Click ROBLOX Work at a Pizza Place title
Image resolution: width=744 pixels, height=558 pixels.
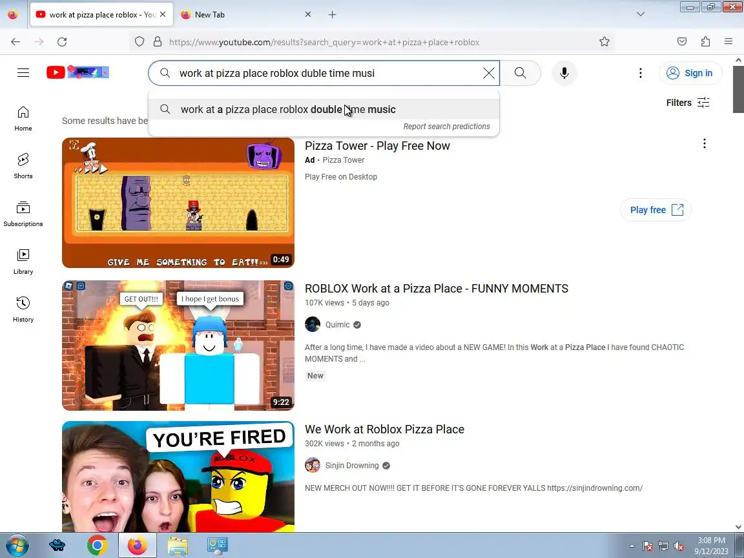tap(437, 289)
